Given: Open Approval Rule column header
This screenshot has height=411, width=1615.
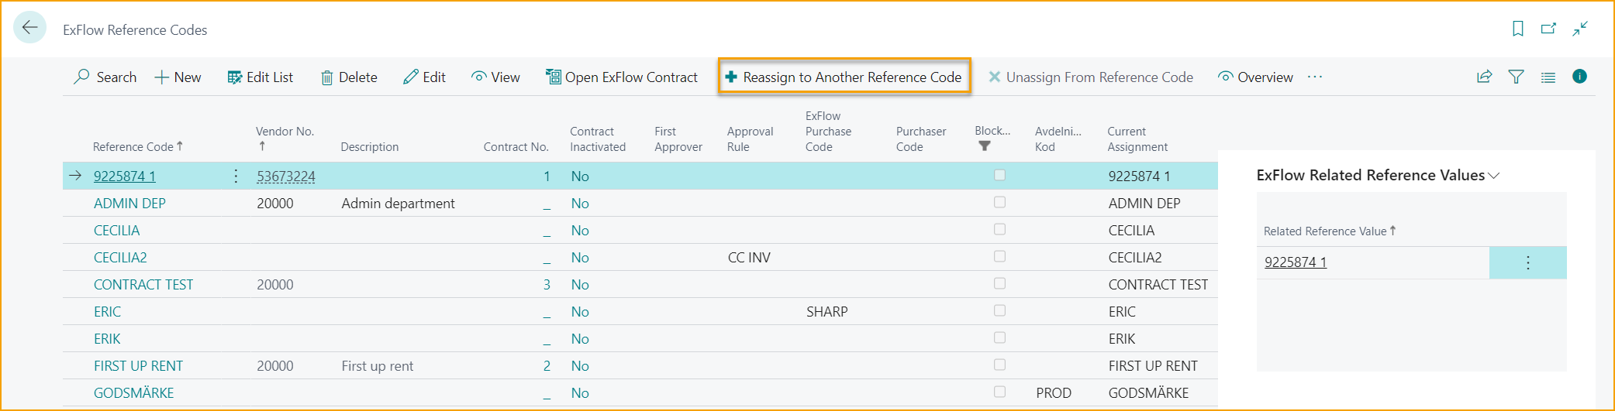Looking at the screenshot, I should click(x=750, y=139).
